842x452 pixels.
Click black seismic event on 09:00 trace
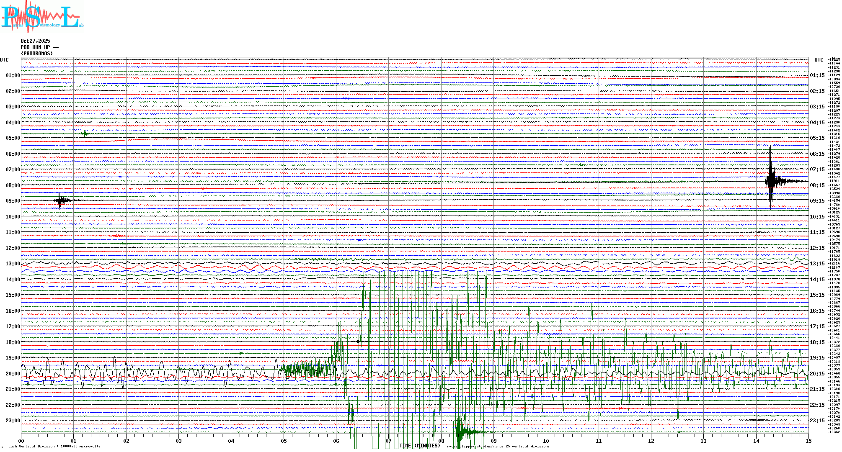click(x=61, y=200)
